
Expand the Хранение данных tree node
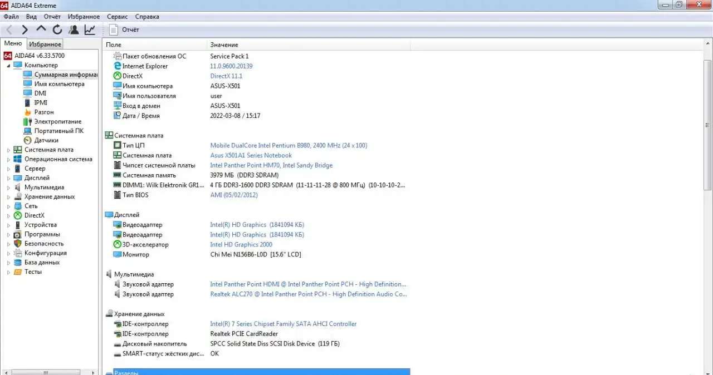pos(8,197)
